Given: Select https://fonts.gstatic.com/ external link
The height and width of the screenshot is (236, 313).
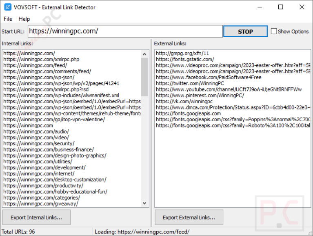Looking at the screenshot, I should click(x=185, y=59).
